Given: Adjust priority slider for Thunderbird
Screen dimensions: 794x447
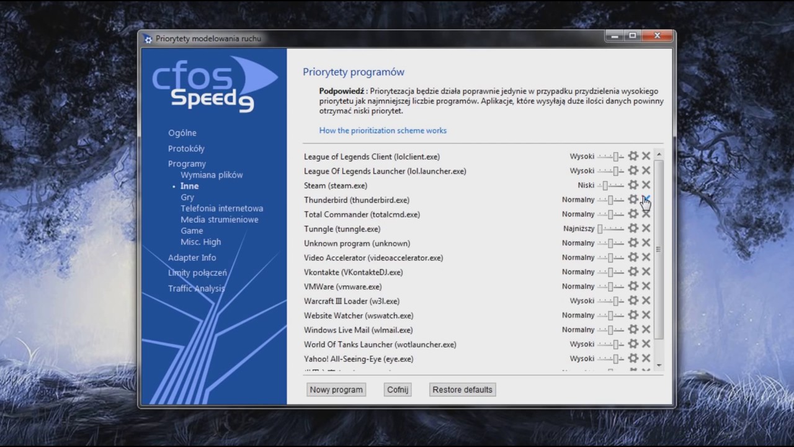Looking at the screenshot, I should 611,199.
